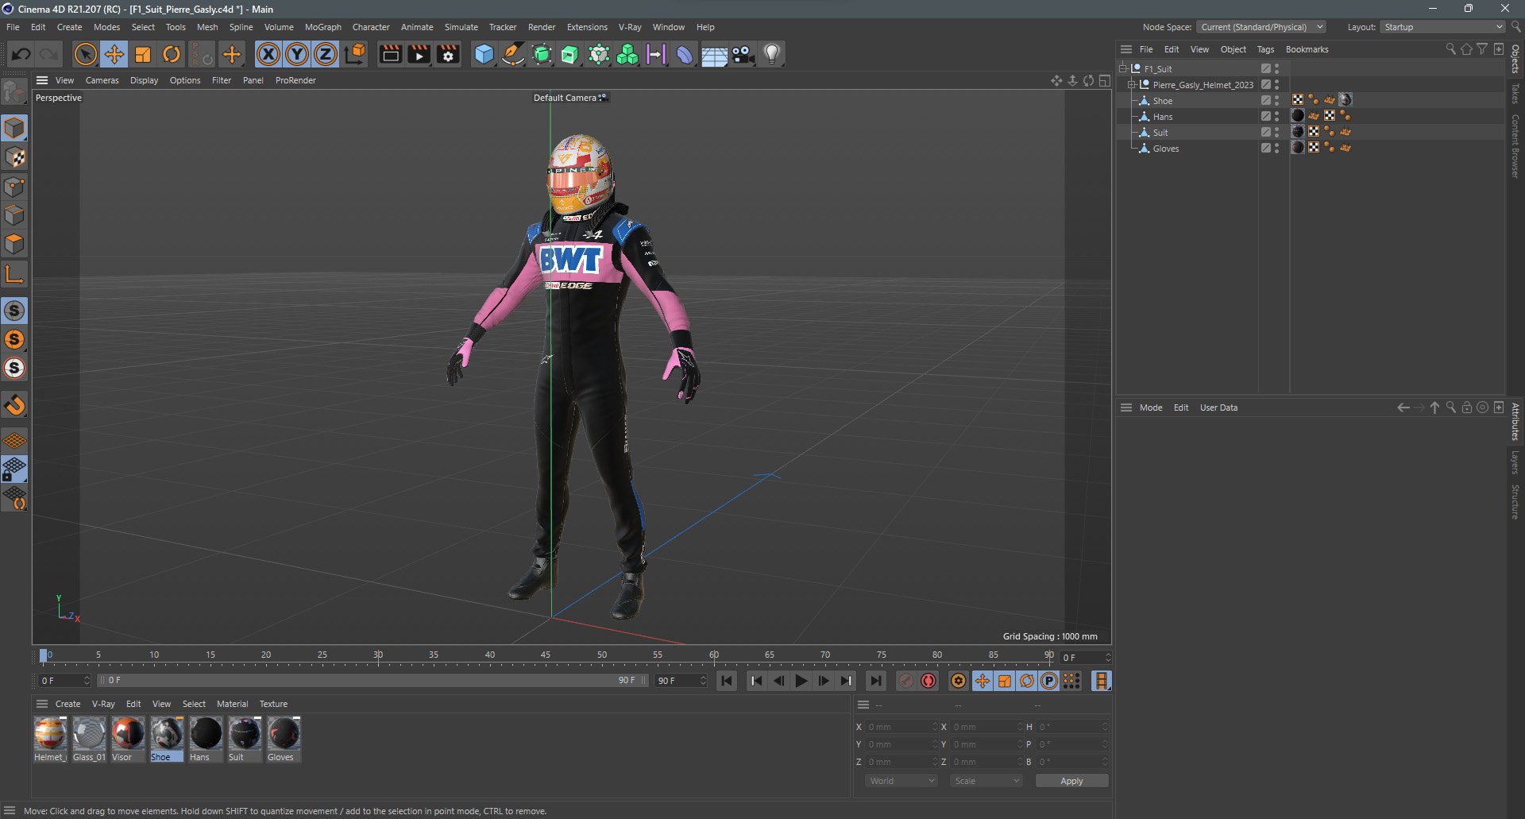Switch to Layers side tab
1525x819 pixels.
[1515, 462]
